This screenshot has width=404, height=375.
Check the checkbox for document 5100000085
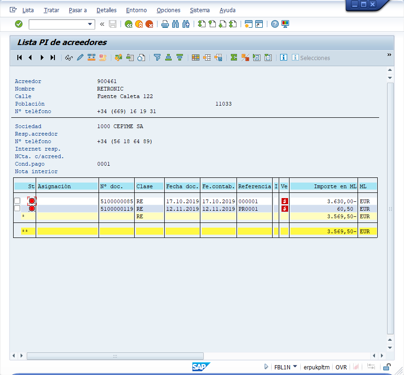[17, 200]
